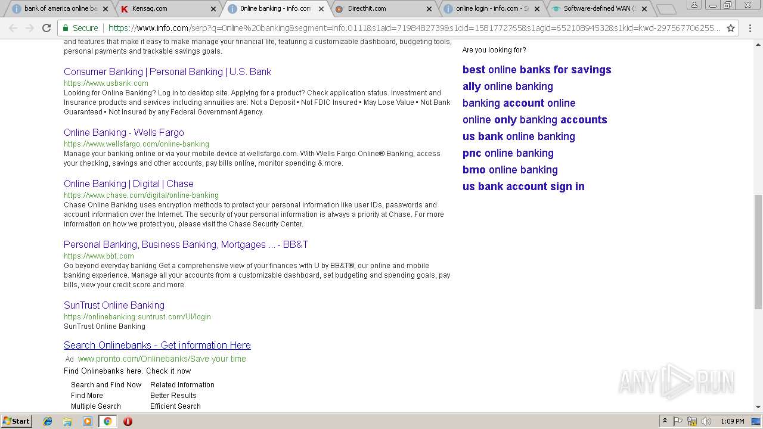Open Internet Explorer from the taskbar

[48, 421]
